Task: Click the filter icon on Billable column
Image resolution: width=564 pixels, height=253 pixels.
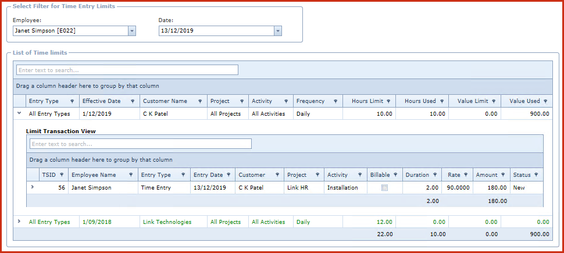Action: click(x=395, y=175)
